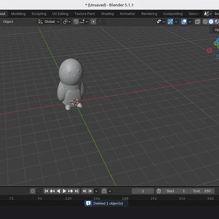Viewport: 219px width, 219px height.
Task: Toggle the use preview range clock icon
Action: coord(159,191)
